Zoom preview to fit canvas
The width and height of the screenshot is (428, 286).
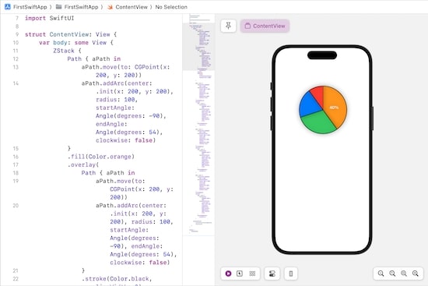(x=404, y=274)
